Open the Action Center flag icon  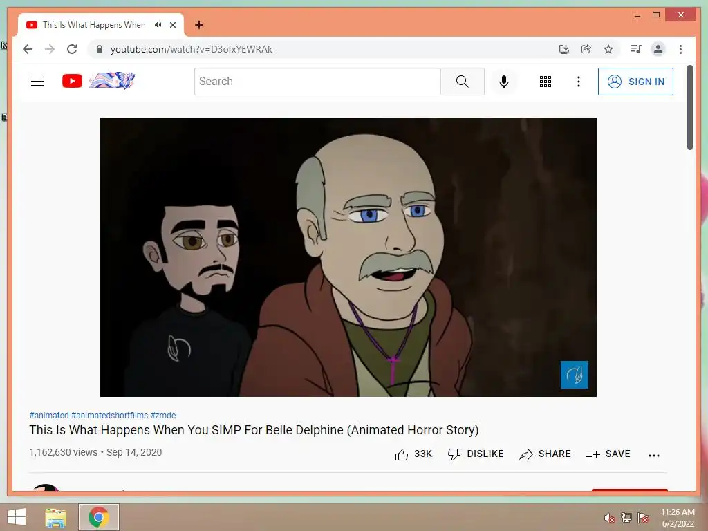[x=643, y=518]
